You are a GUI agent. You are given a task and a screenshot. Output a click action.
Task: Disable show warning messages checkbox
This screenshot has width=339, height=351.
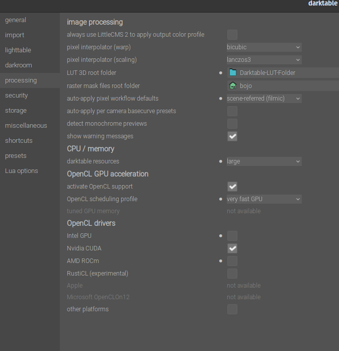tap(232, 136)
